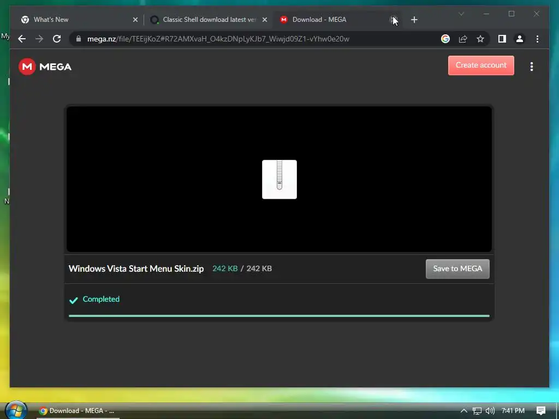This screenshot has height=419, width=559.
Task: Click the Completed status label
Action: pyautogui.click(x=101, y=300)
